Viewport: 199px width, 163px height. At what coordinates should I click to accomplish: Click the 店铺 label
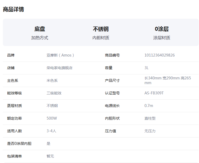pyautogui.click(x=11, y=68)
